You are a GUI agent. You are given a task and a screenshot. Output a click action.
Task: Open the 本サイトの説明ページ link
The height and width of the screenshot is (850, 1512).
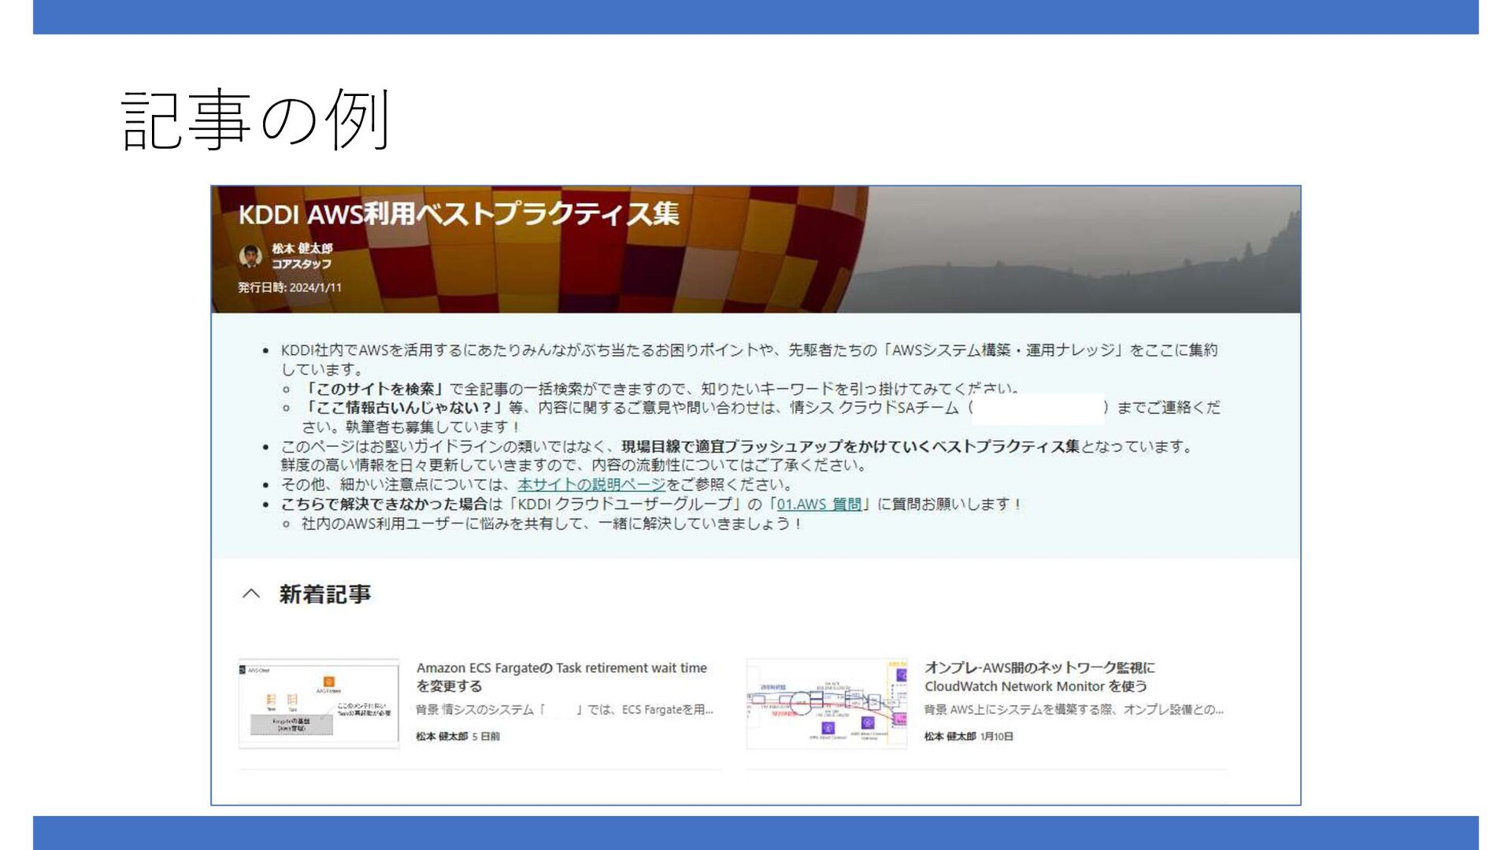click(591, 485)
